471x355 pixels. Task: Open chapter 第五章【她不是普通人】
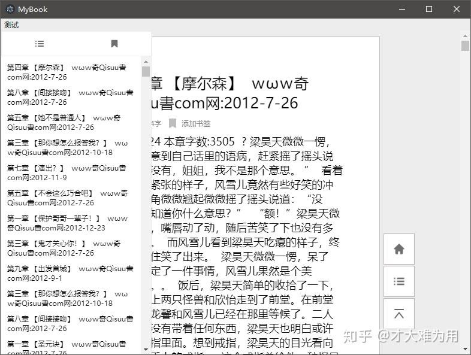point(66,123)
